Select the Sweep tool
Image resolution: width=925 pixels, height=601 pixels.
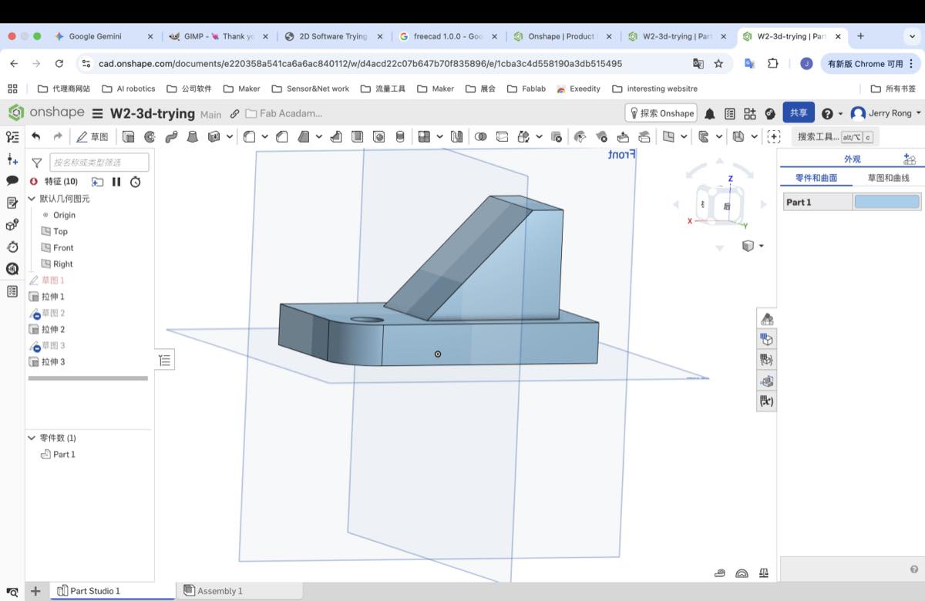171,136
